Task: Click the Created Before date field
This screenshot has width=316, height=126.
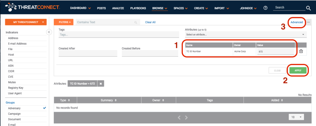Action: pyautogui.click(x=150, y=53)
